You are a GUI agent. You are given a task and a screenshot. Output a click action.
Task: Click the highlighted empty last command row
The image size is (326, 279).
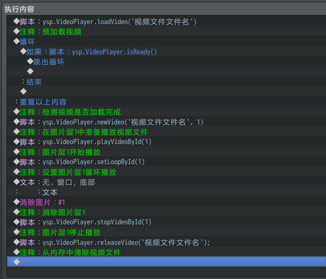(x=167, y=262)
